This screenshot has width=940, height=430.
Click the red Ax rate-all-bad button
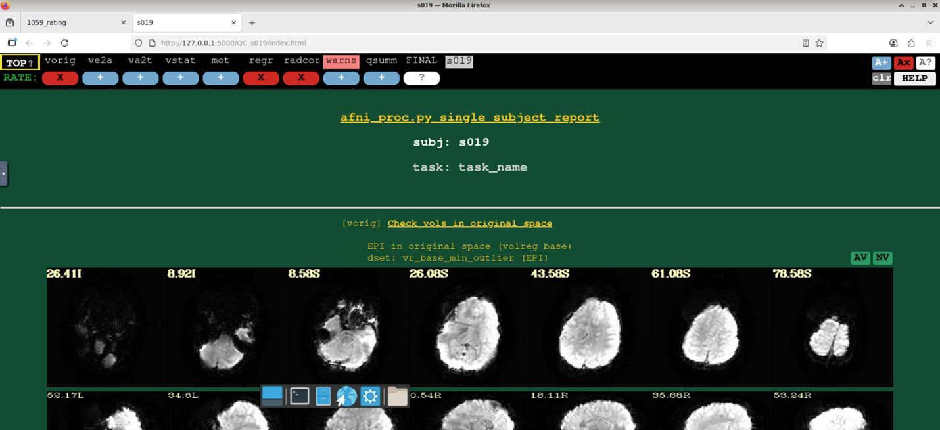[x=903, y=62]
